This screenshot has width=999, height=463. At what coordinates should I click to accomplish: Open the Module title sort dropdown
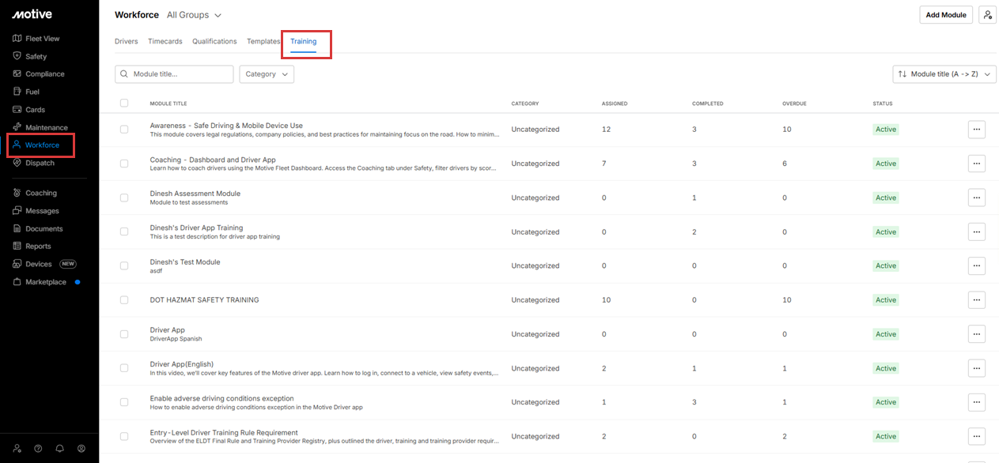[944, 74]
